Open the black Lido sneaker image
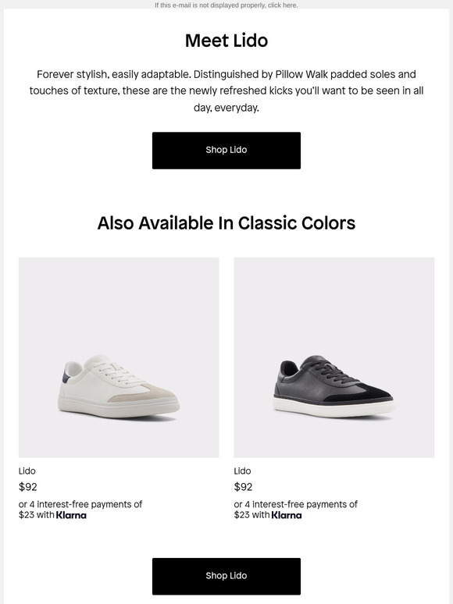This screenshot has height=604, width=453. pyautogui.click(x=334, y=357)
